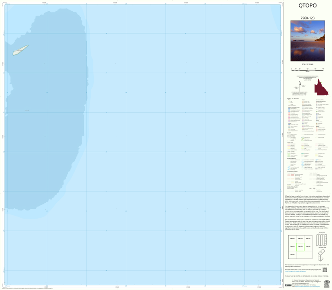Open the QTopo information website link
The height and width of the screenshot is (290, 332).
click(295, 271)
